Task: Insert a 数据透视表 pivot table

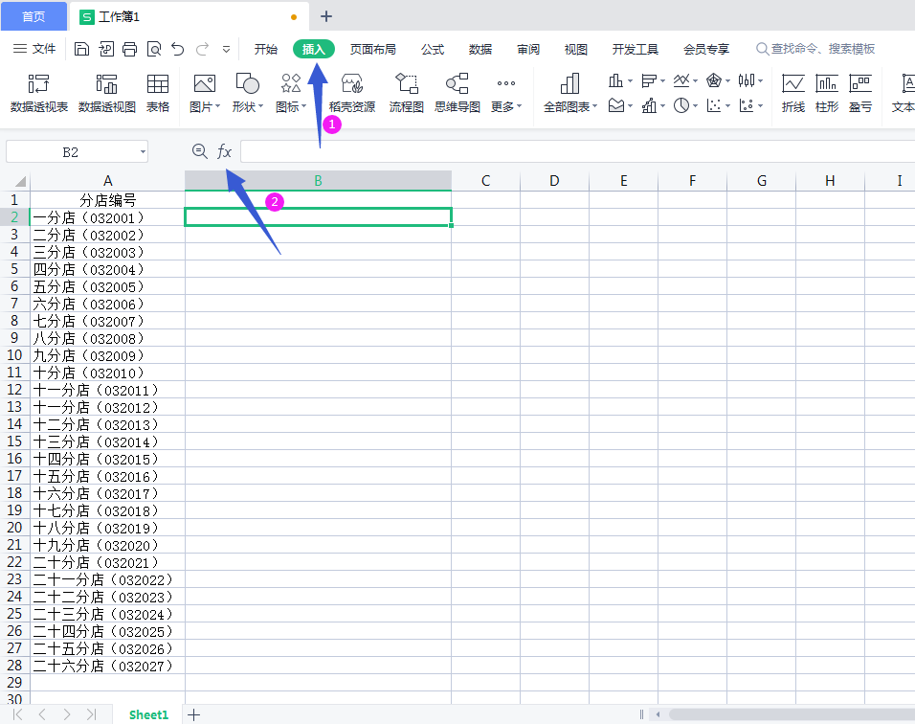Action: coord(39,94)
